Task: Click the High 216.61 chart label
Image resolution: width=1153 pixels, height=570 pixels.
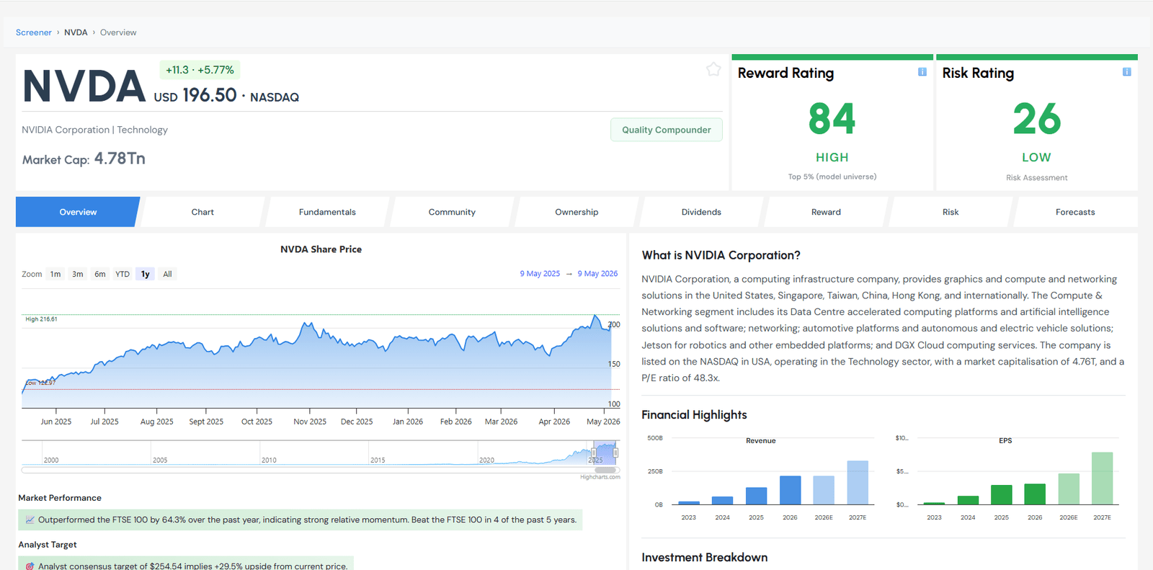Action: click(42, 319)
